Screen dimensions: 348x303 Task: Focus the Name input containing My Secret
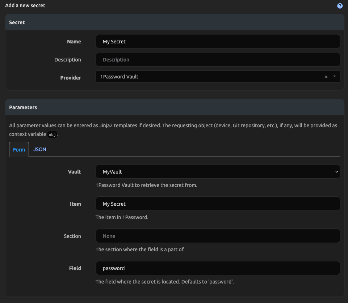(217, 41)
